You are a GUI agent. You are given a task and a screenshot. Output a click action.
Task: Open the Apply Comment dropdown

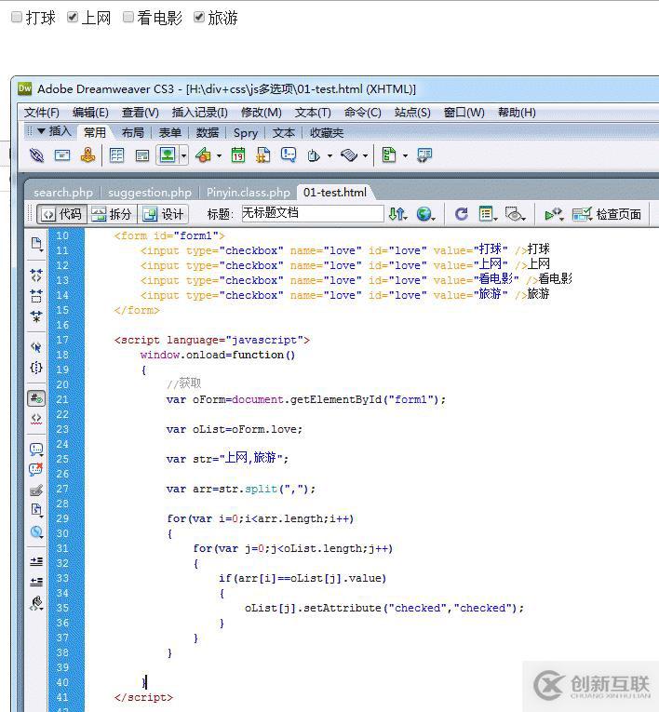36,450
